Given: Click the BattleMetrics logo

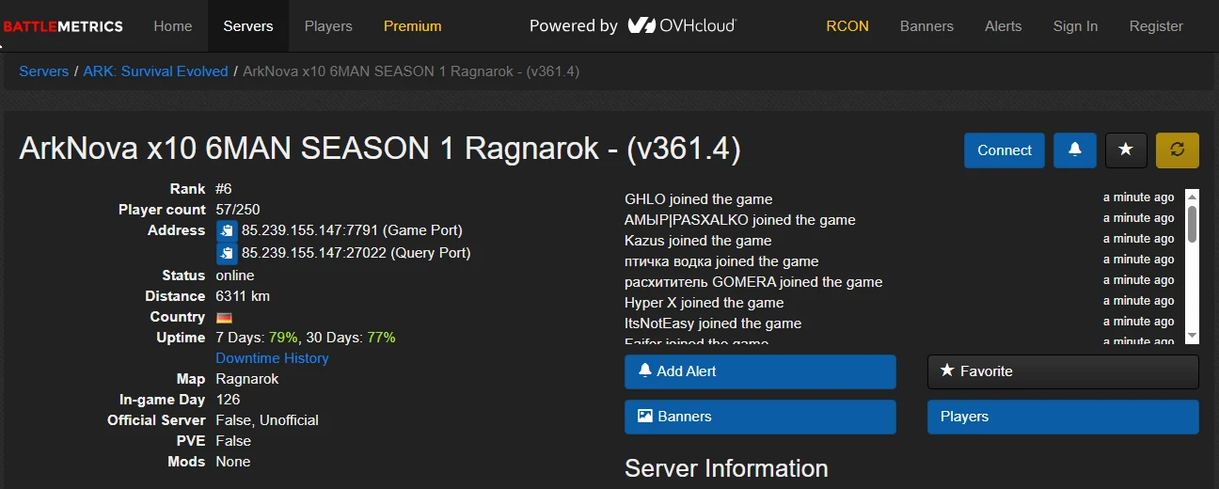Looking at the screenshot, I should tap(63, 26).
